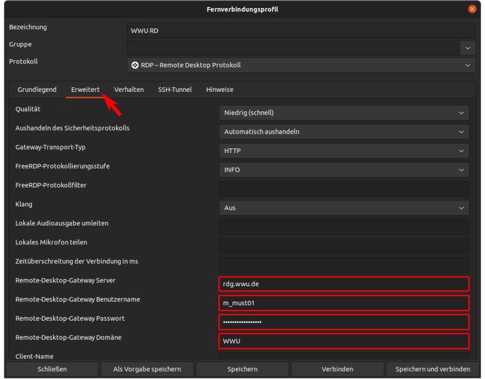Switch to the Grundlegend tab
485x379 pixels.
point(37,90)
